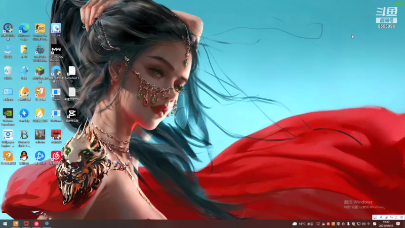Image resolution: width=405 pixels, height=228 pixels.
Task: Open the orange app pinned on taskbar
Action: (16, 224)
